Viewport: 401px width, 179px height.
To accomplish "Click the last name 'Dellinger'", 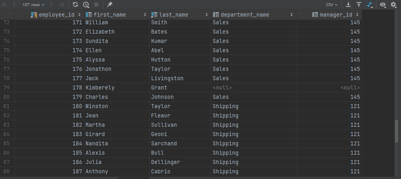I will tap(166, 162).
